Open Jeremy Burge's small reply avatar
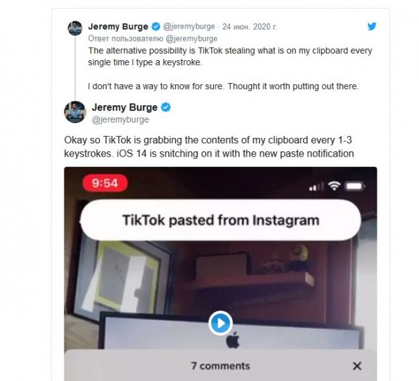 [75, 28]
